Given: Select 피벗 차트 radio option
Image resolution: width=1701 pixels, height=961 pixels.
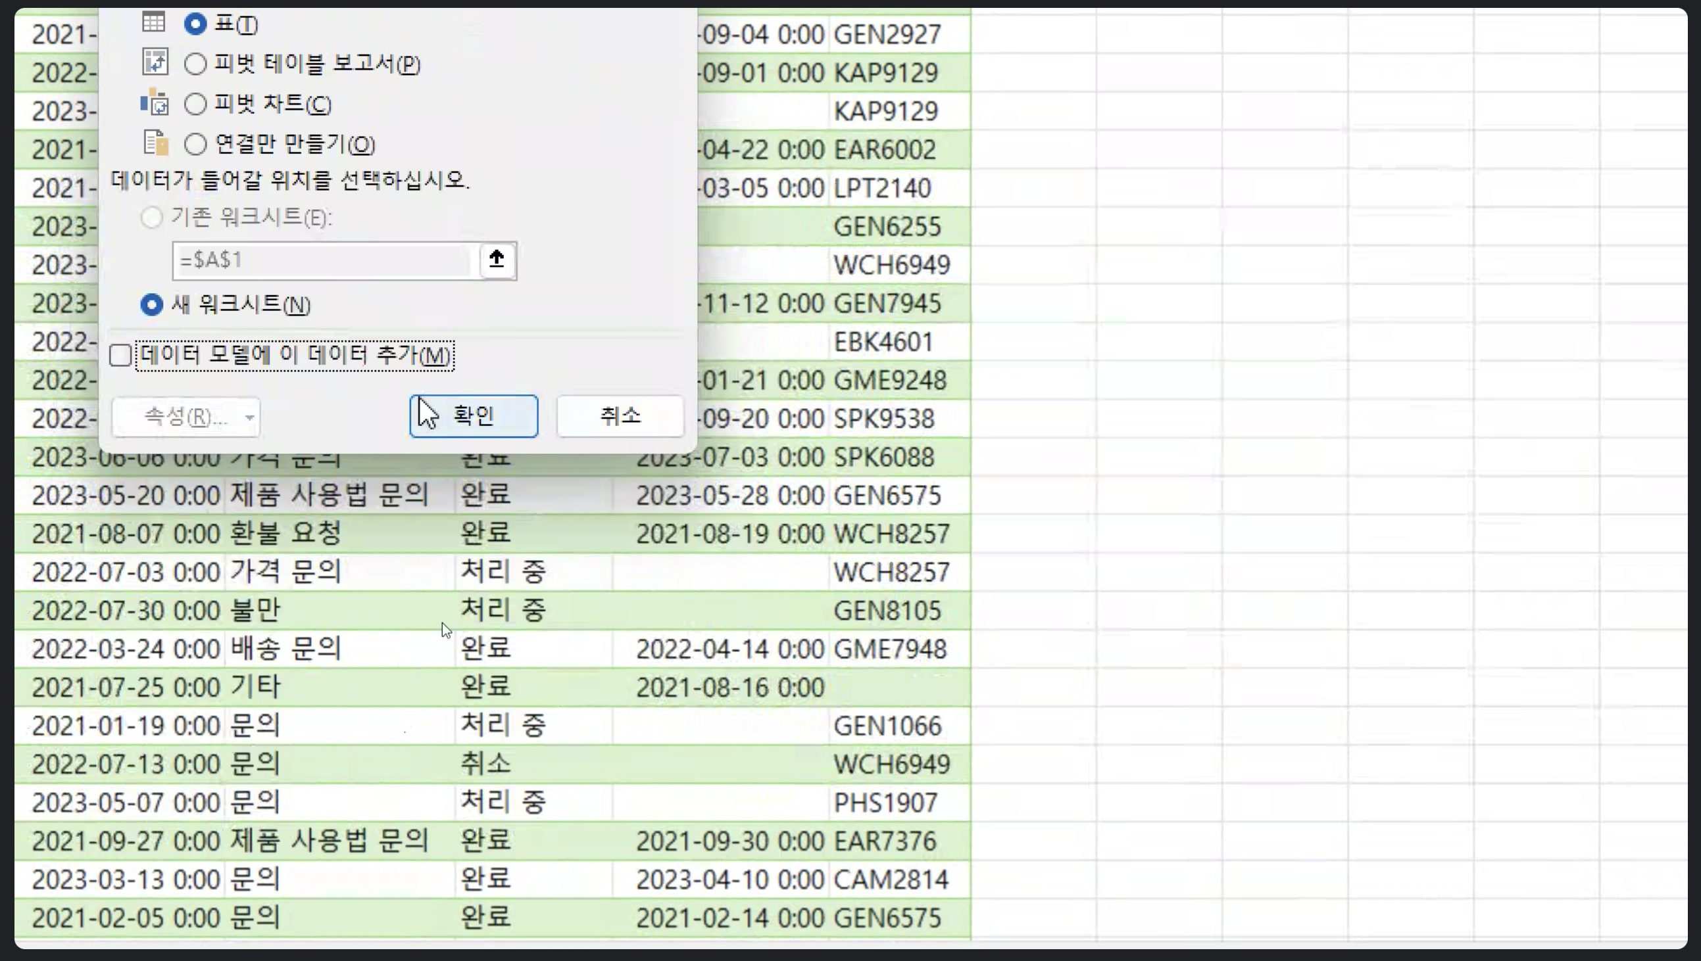Looking at the screenshot, I should click(x=195, y=105).
